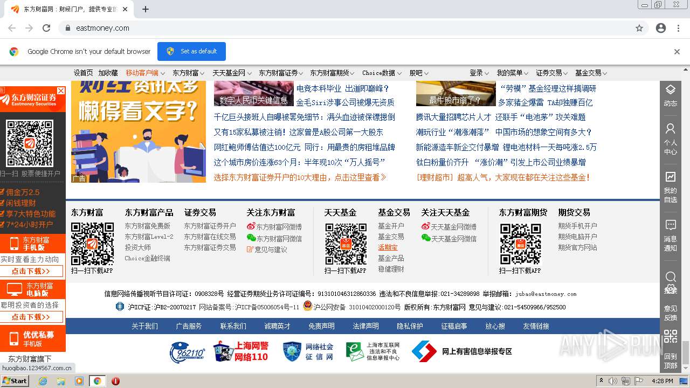Click 加收藏 in top nav

[x=108, y=73]
